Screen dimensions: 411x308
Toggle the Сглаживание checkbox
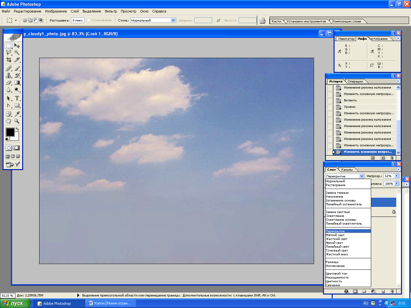pyautogui.click(x=89, y=20)
